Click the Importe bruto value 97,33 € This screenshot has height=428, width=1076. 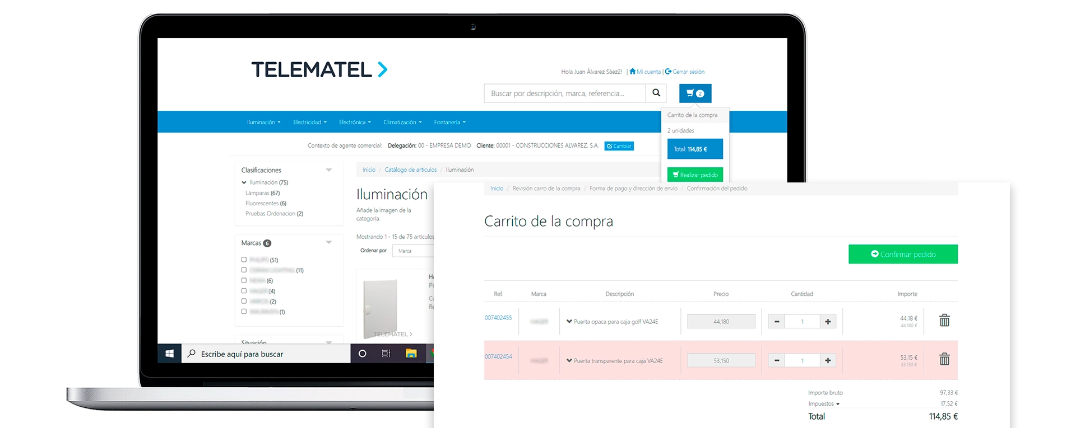948,393
